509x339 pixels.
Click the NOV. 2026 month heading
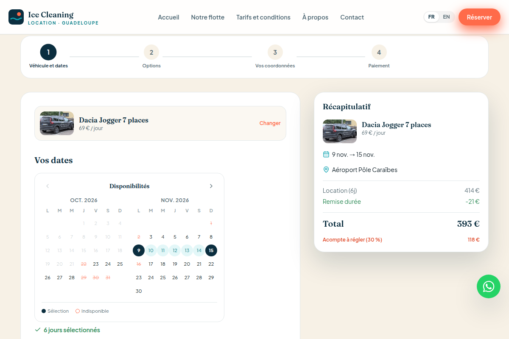[175, 200]
